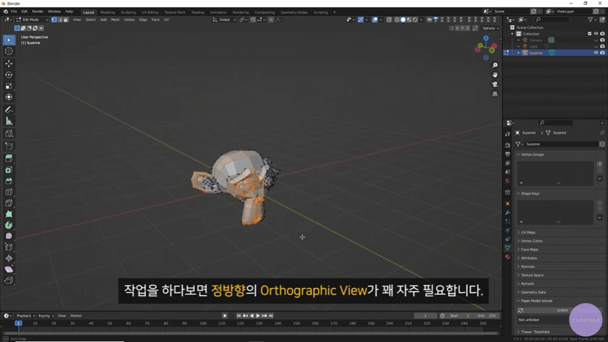The image size is (608, 342).
Task: Hide Collection with its eye icon
Action: (x=596, y=34)
